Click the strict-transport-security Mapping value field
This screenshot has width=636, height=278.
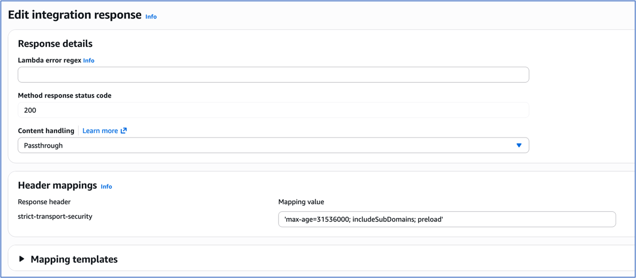click(x=447, y=219)
